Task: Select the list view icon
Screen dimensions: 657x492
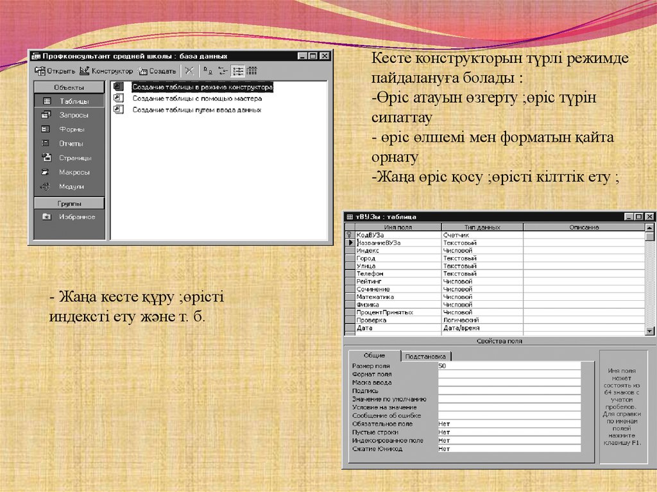Action: tap(237, 71)
